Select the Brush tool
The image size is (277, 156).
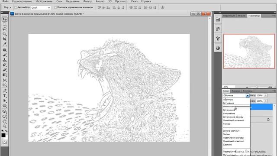coord(5,55)
